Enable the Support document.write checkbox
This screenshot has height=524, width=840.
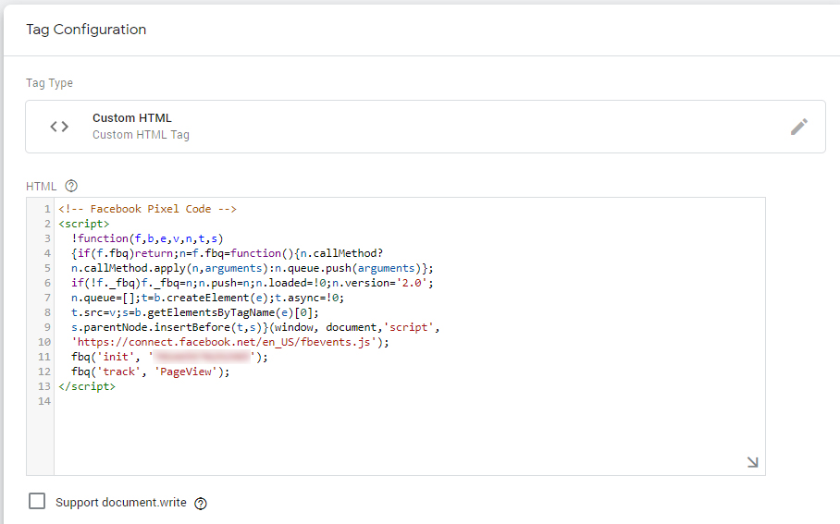(x=37, y=502)
